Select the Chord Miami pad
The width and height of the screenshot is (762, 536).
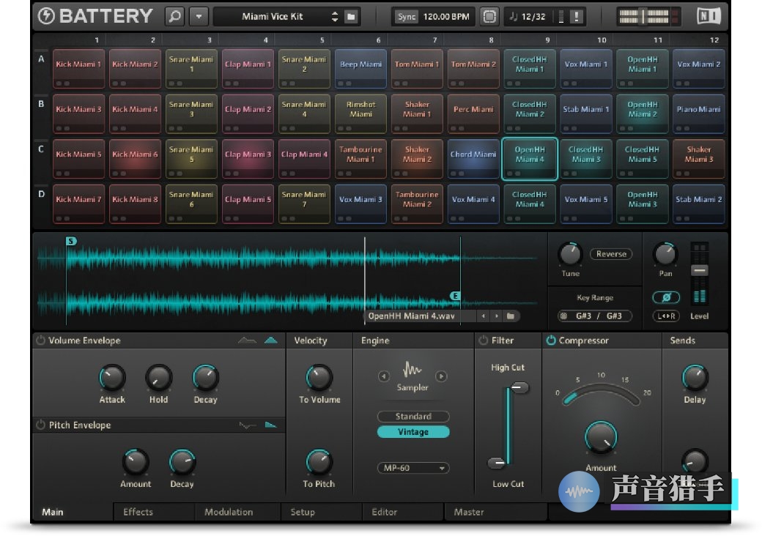(x=473, y=158)
